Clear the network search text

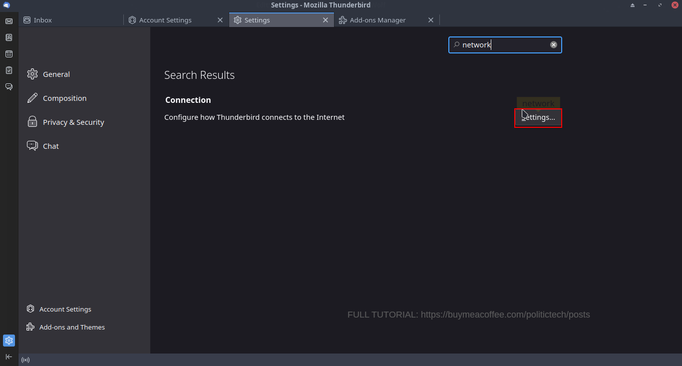(554, 45)
